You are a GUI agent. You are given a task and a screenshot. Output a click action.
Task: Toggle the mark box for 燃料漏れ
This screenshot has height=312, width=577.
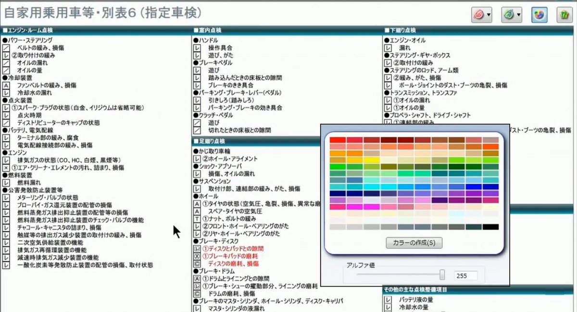click(6, 182)
